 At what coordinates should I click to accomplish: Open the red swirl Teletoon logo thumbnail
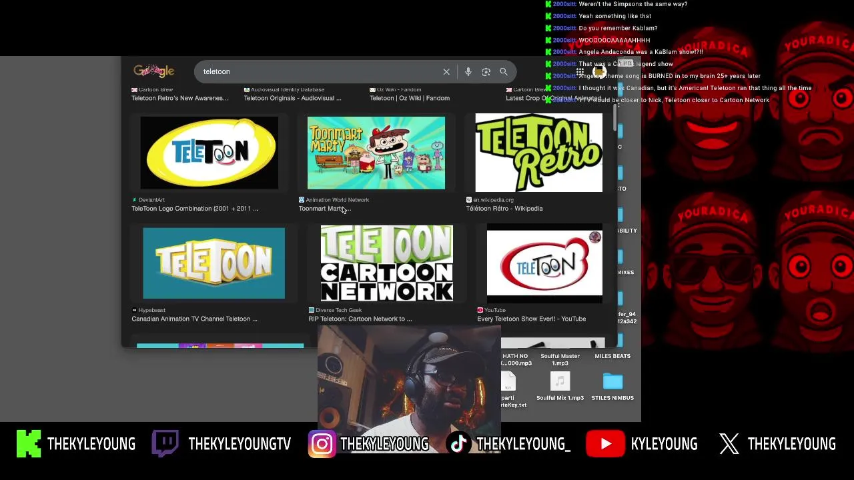[x=544, y=263]
